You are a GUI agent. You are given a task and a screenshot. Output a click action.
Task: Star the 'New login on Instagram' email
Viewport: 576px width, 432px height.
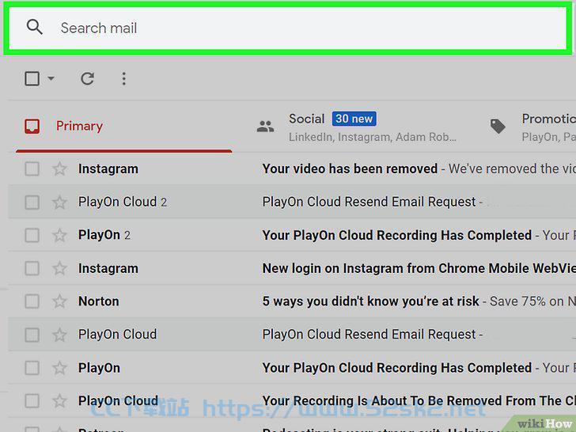click(59, 268)
